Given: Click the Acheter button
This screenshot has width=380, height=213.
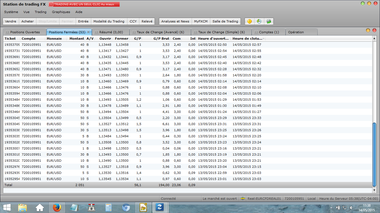Looking at the screenshot, I should pos(28,21).
